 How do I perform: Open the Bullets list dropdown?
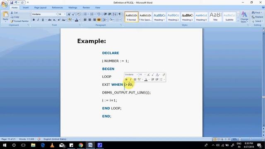[88, 14]
